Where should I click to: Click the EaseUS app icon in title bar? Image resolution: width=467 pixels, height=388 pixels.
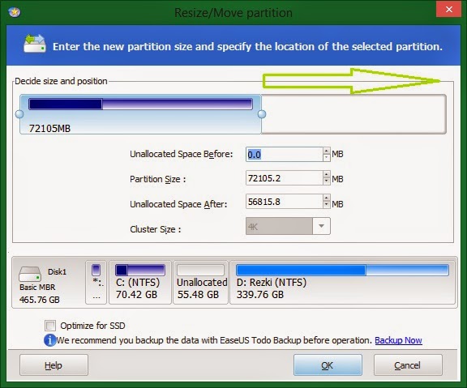[x=14, y=12]
